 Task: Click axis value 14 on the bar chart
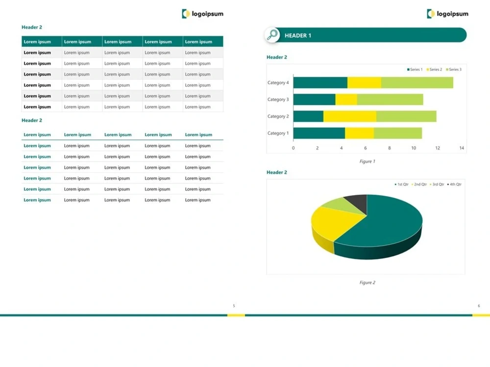point(462,148)
